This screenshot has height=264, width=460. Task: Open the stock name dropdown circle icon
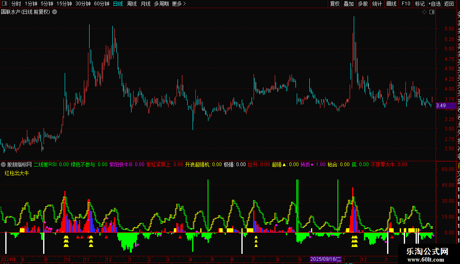coord(55,12)
